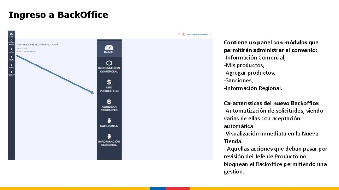Click the Convenio title text in the panel
The image size is (339, 190).
(37, 45)
